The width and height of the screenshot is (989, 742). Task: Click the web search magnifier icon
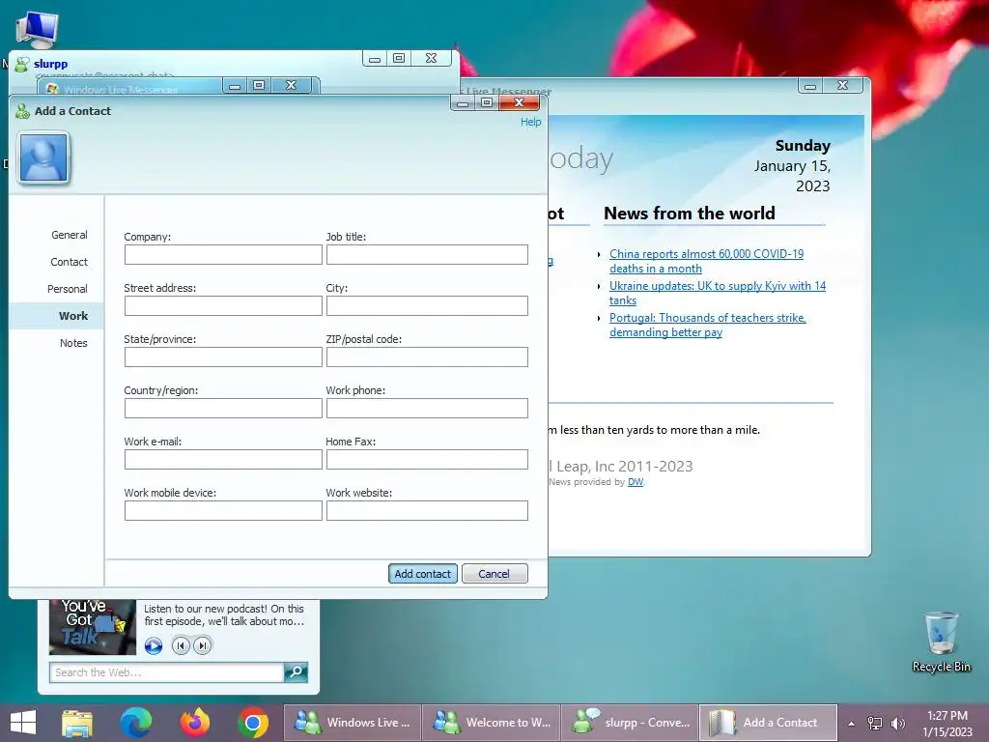[296, 672]
